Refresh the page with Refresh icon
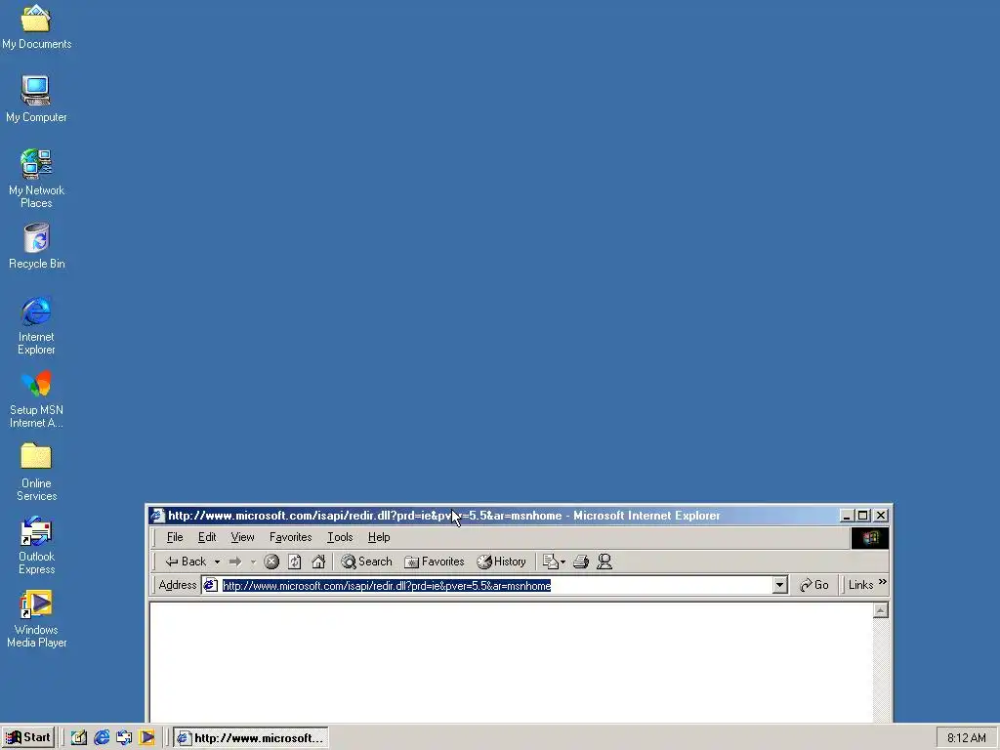 295,562
